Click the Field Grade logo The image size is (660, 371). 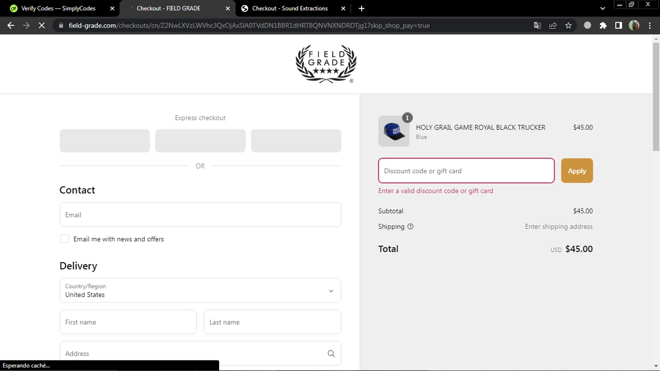click(326, 64)
